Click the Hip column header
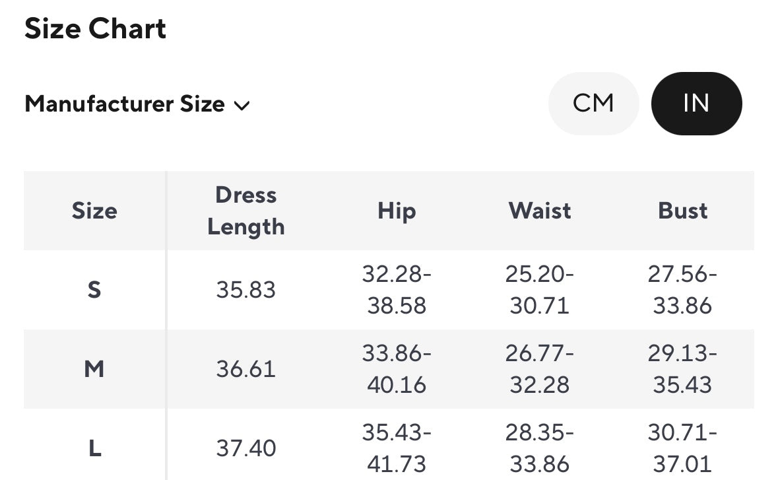 [x=397, y=211]
